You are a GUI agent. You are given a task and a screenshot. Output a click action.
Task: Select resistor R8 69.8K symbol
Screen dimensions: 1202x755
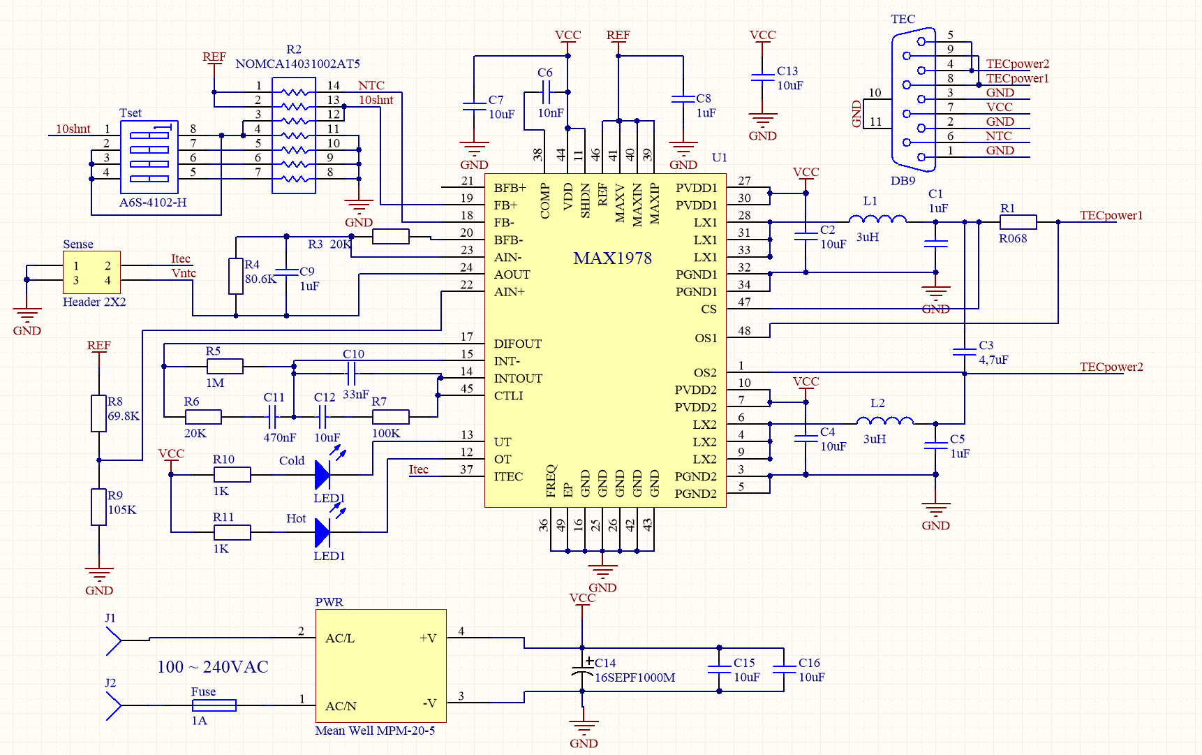[99, 413]
